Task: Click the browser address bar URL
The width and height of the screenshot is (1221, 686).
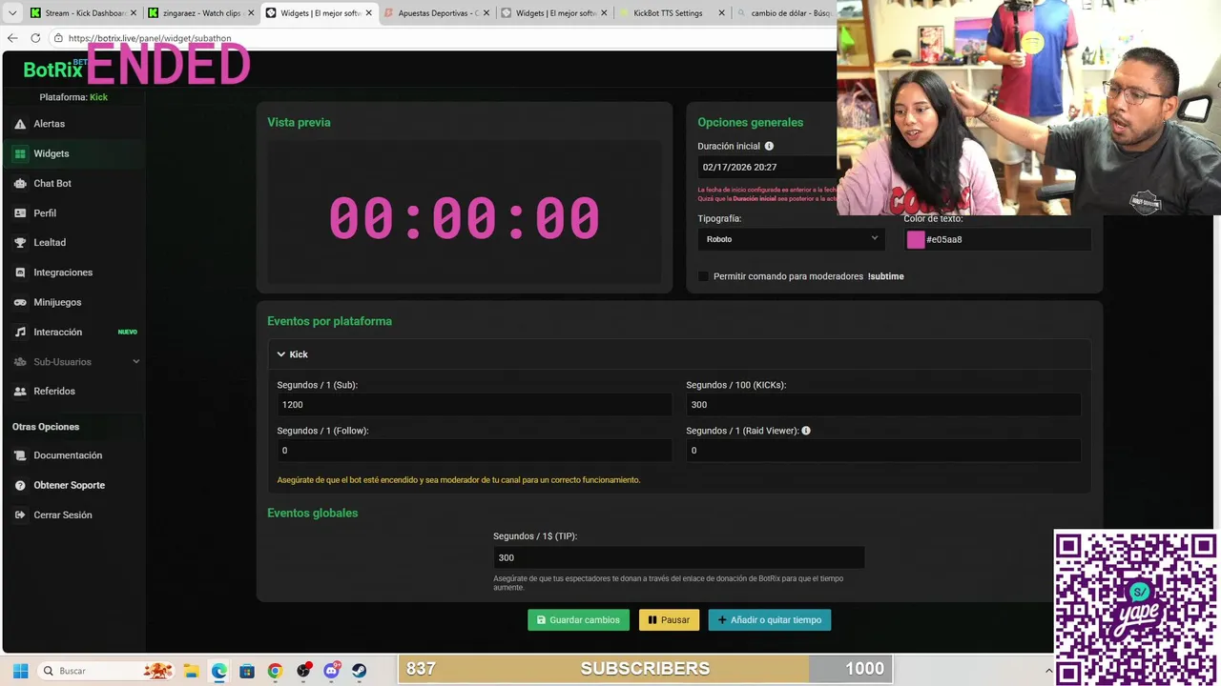Action: pos(150,38)
